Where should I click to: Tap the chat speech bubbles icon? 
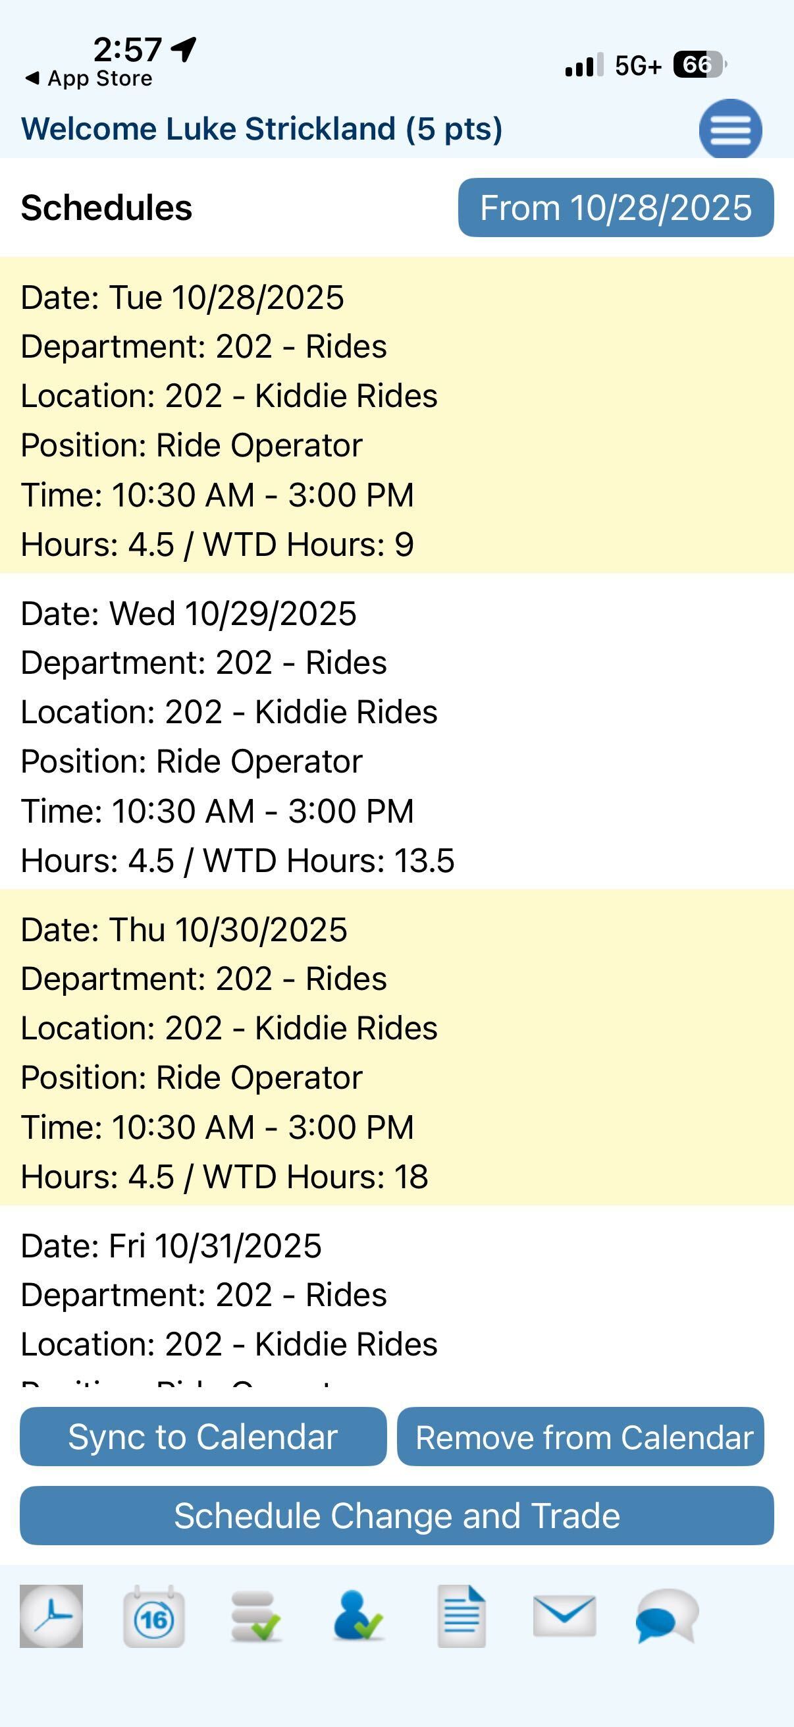coord(667,1616)
